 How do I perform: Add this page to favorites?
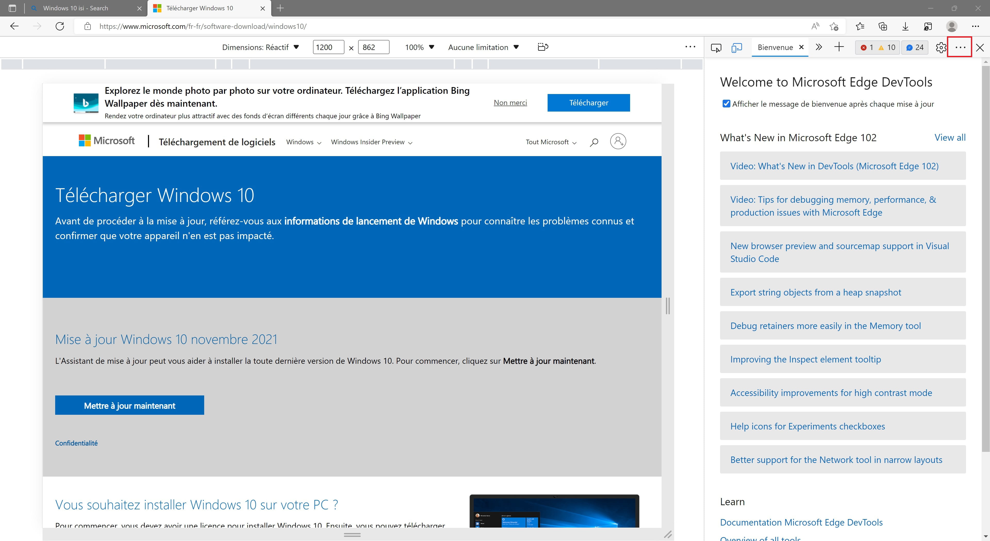(x=834, y=26)
